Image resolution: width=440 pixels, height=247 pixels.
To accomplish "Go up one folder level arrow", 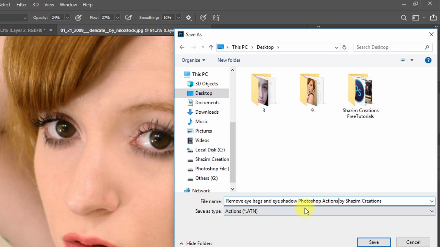I will (x=211, y=47).
